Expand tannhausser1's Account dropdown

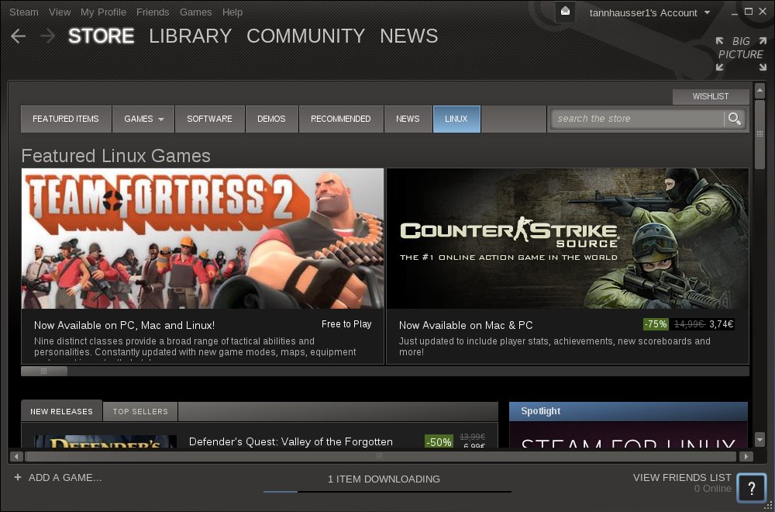click(649, 13)
